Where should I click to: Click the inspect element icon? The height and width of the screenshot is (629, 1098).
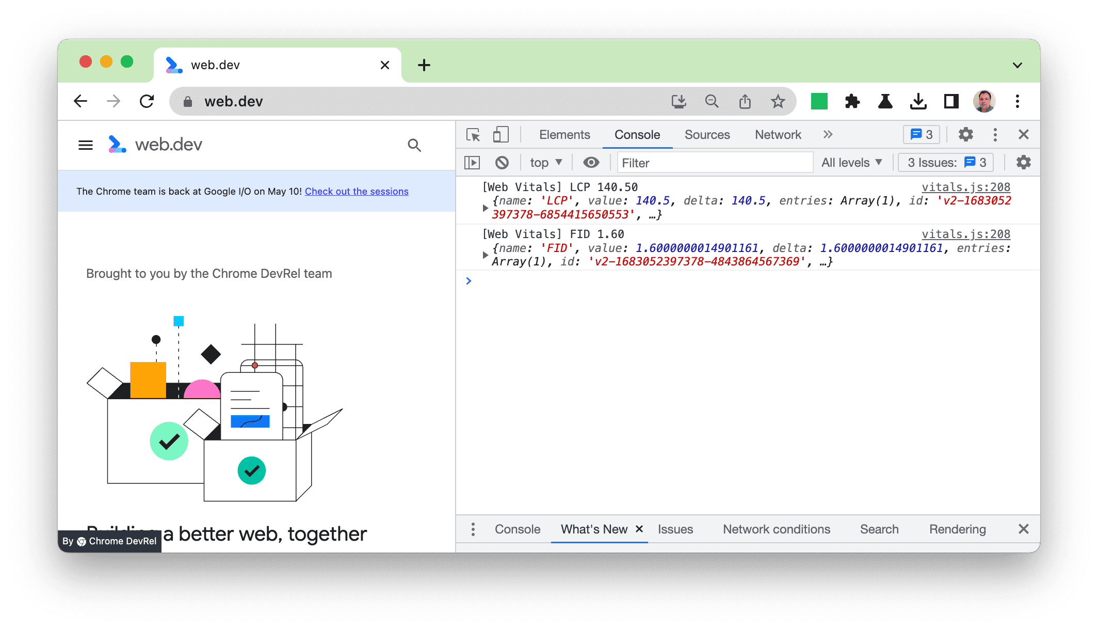(473, 135)
